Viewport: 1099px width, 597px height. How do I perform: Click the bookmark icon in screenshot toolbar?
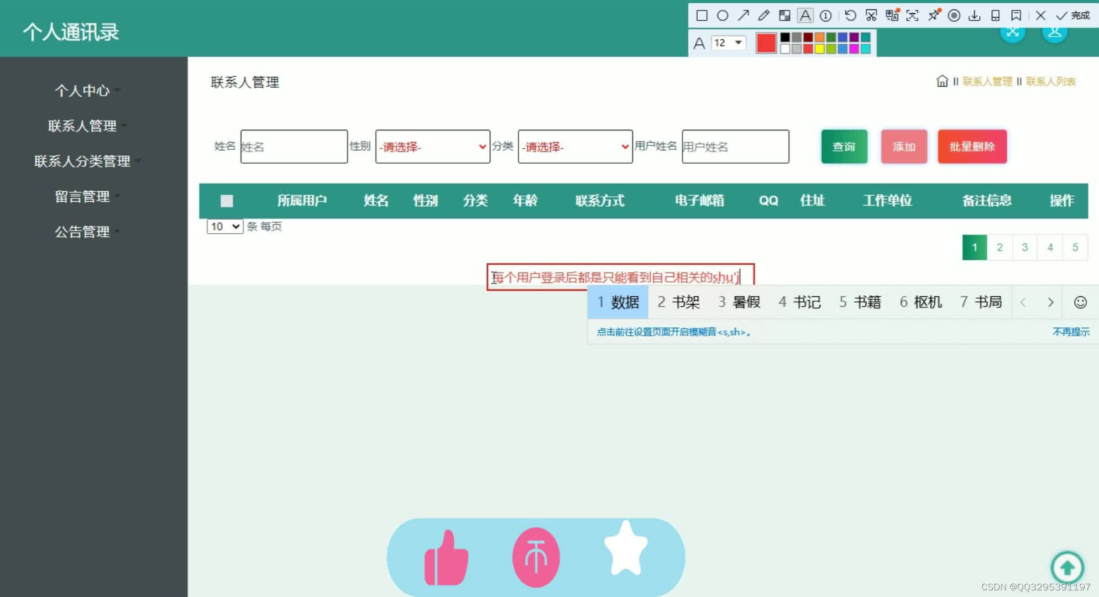[1016, 15]
